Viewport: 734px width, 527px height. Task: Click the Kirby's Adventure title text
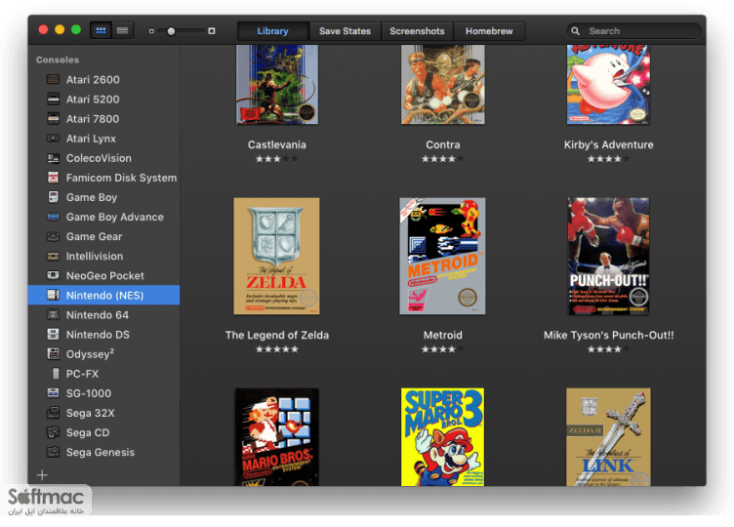pyautogui.click(x=608, y=145)
